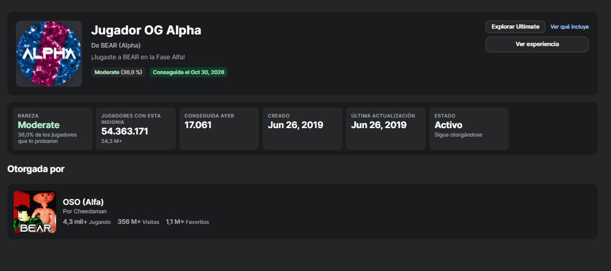Click the 36,0% de los jugadores note
Screen dimensions: 611x271
coord(47,138)
